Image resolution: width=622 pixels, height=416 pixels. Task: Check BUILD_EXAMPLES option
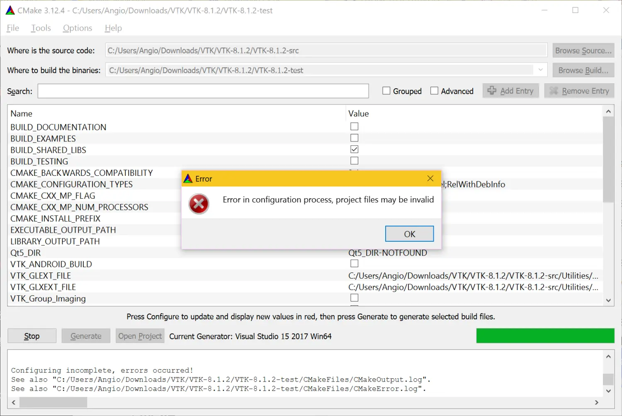coord(354,138)
